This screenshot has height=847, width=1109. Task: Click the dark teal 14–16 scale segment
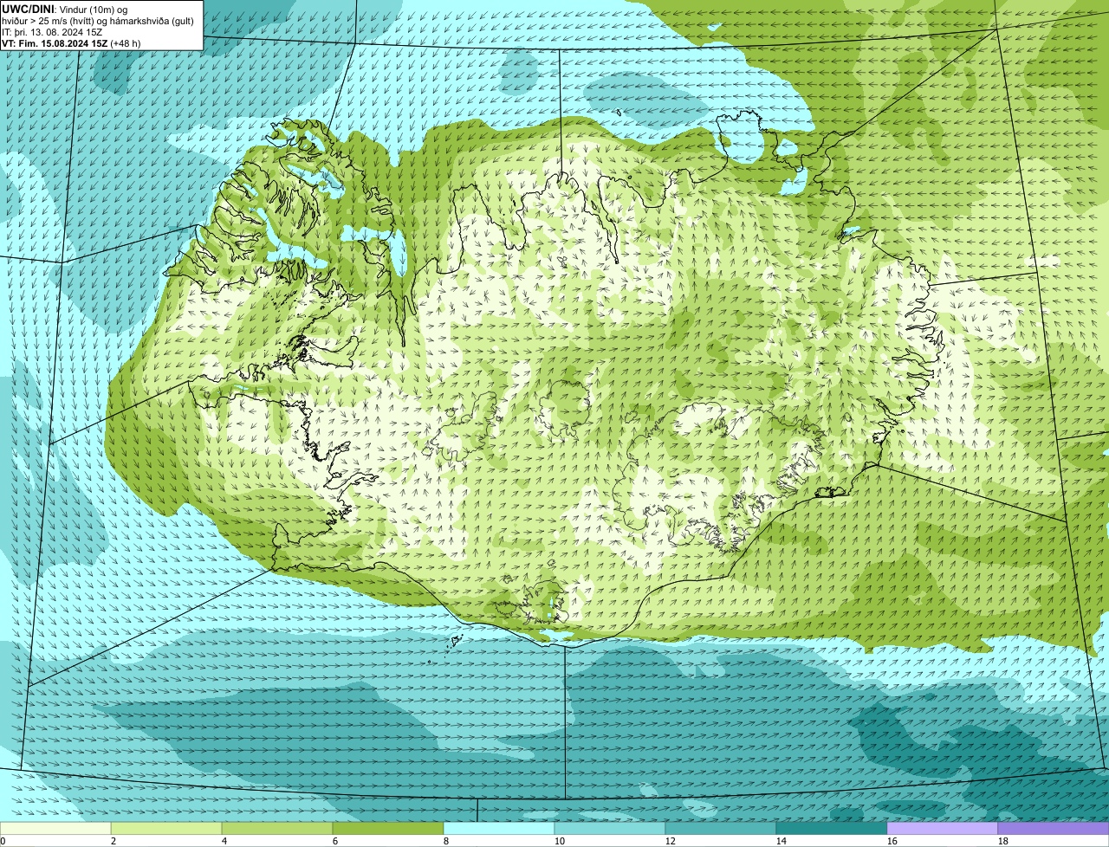(x=832, y=829)
